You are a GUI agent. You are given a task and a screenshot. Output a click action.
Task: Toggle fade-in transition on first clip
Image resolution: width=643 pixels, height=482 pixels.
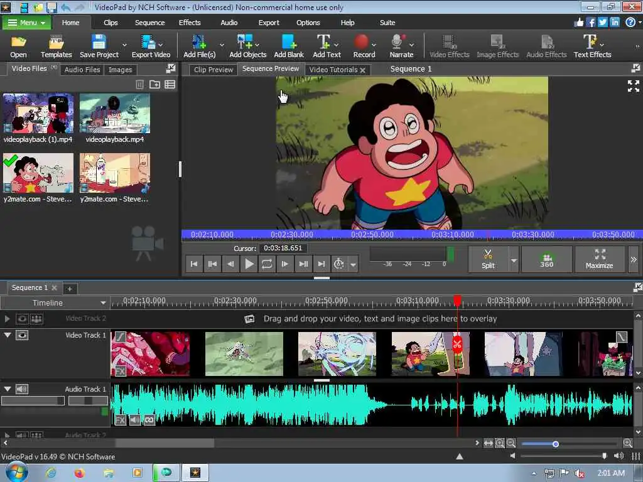click(x=120, y=337)
